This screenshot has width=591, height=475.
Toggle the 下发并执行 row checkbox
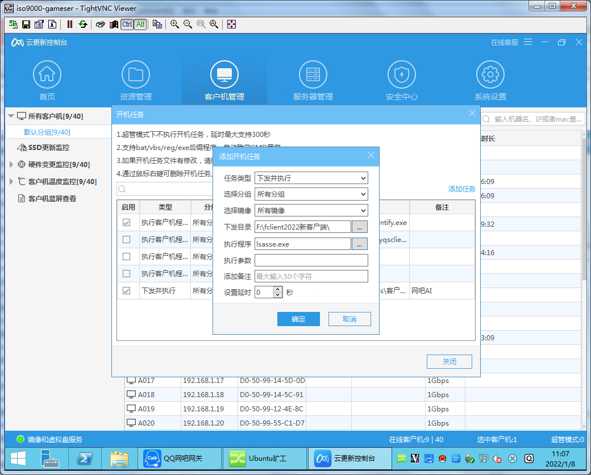(x=127, y=291)
